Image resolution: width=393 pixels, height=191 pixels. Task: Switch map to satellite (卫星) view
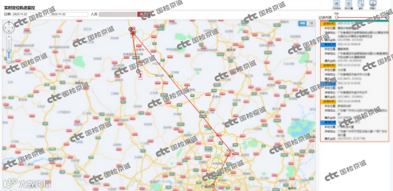[311, 23]
